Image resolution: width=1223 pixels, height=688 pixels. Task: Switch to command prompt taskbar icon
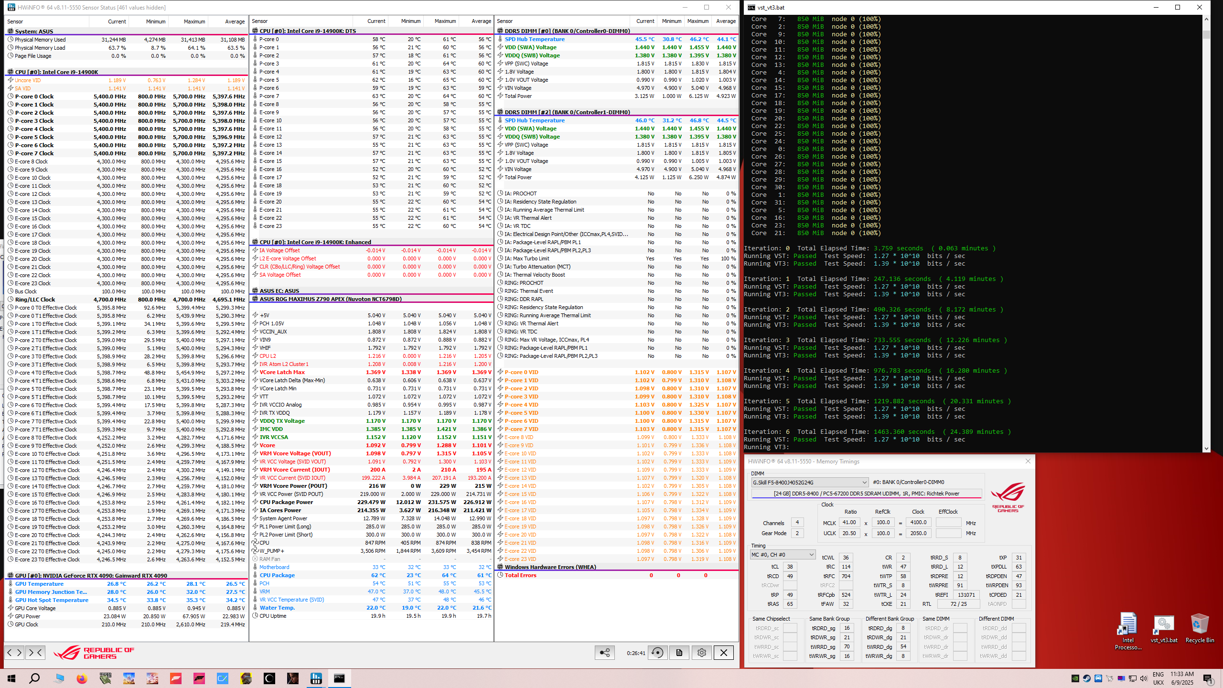point(340,678)
